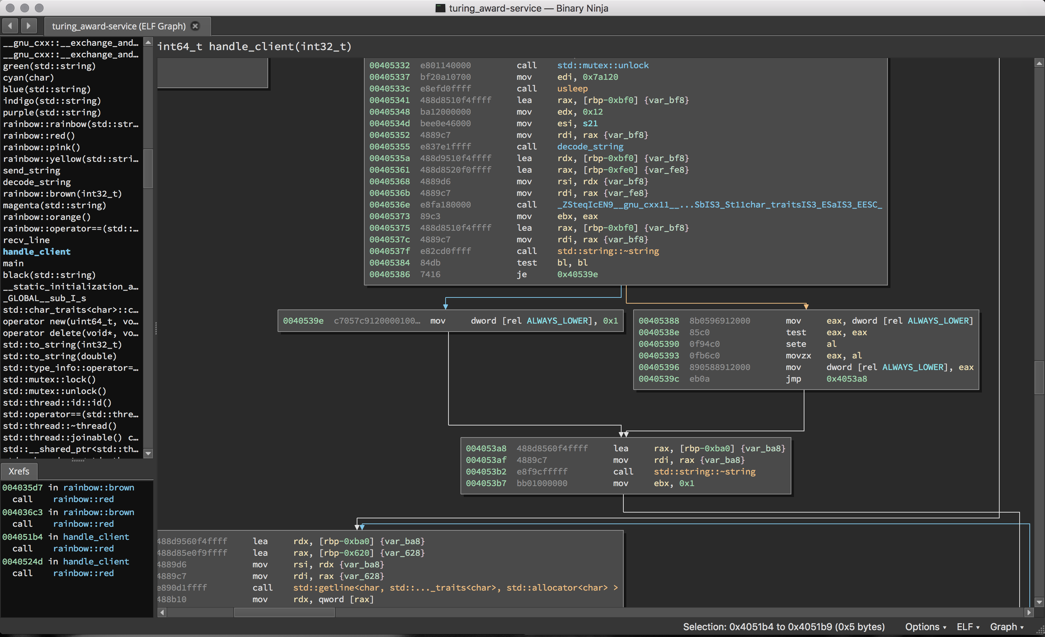Screen dimensions: 1045x637
Task: Click graph horizontal scroll-left arrow
Action: (x=161, y=612)
